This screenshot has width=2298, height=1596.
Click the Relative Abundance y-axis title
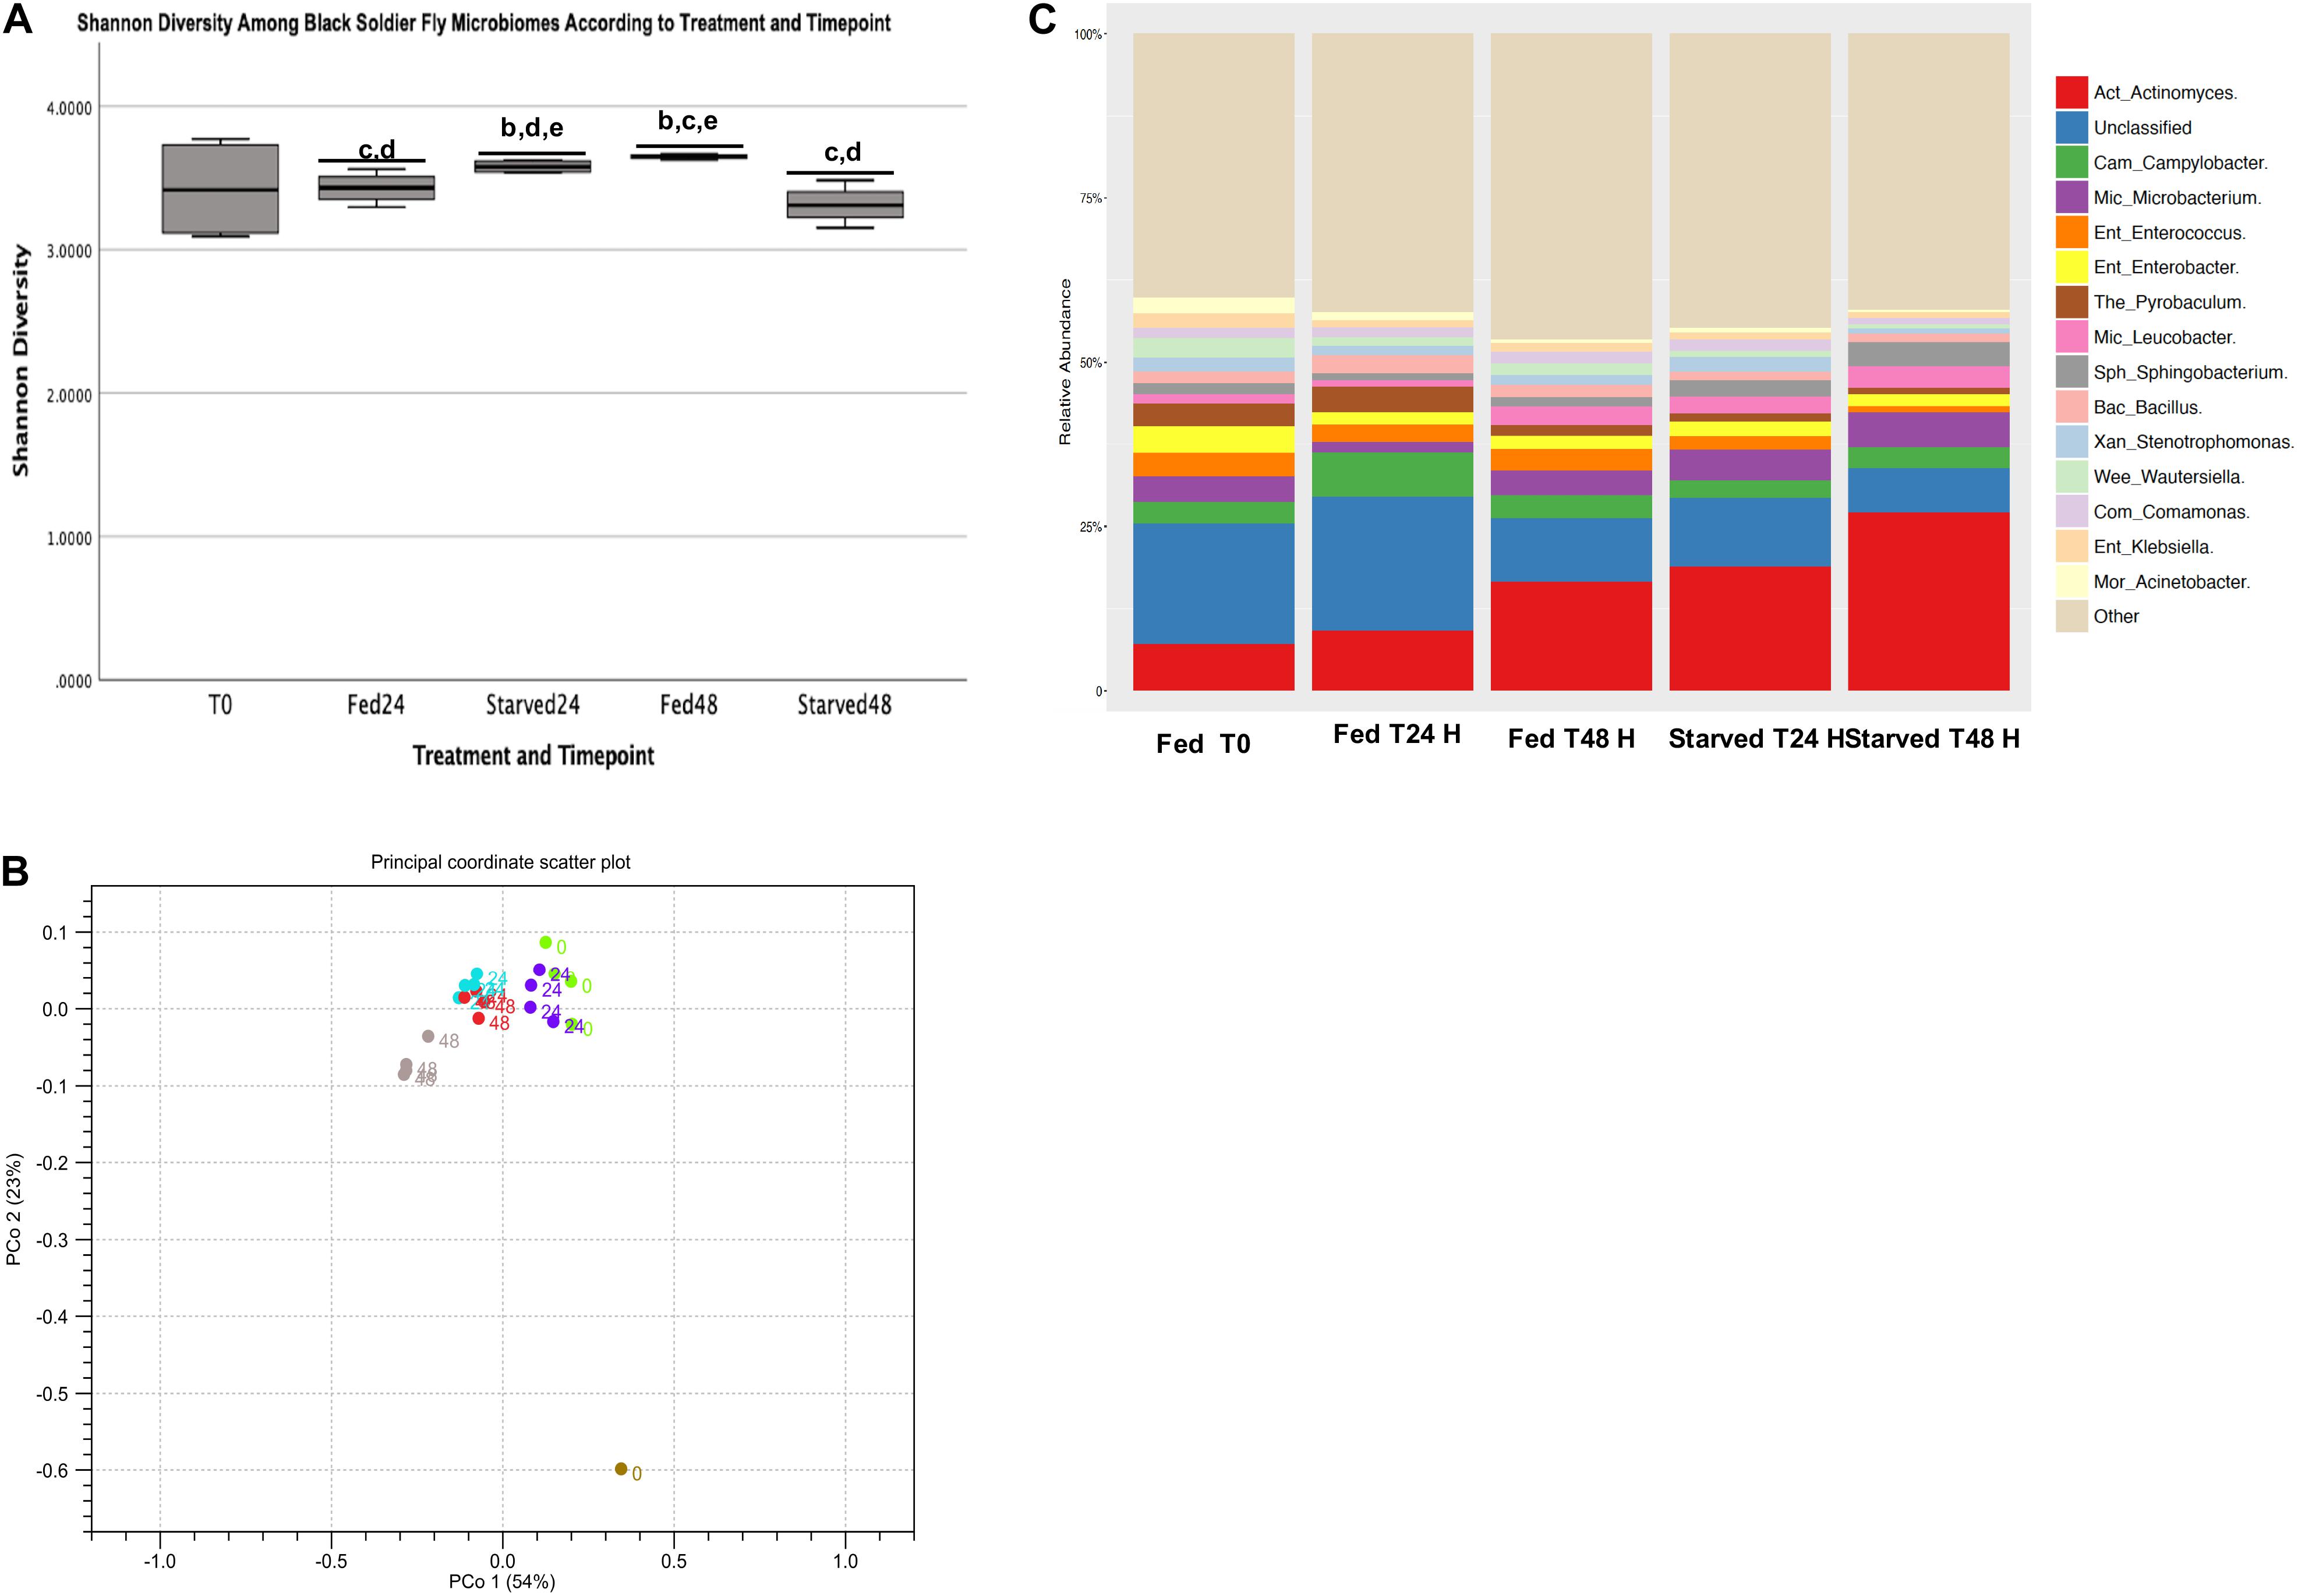1066,362
